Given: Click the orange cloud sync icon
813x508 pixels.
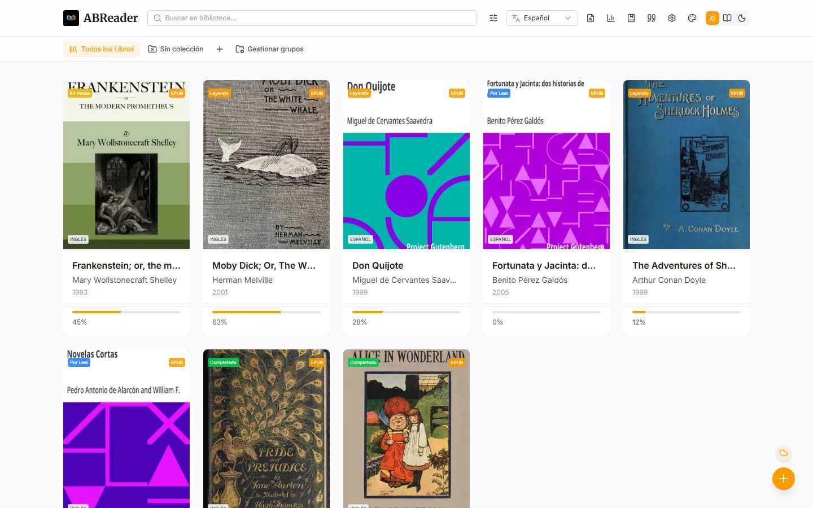Looking at the screenshot, I should click(x=784, y=453).
